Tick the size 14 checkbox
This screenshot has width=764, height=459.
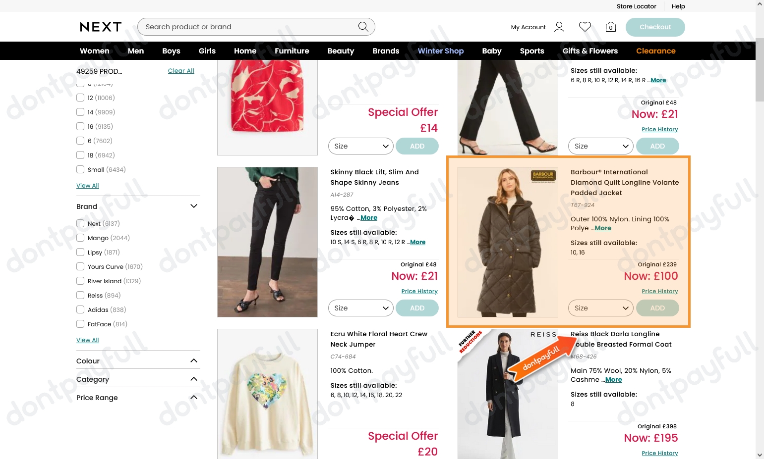pyautogui.click(x=80, y=112)
